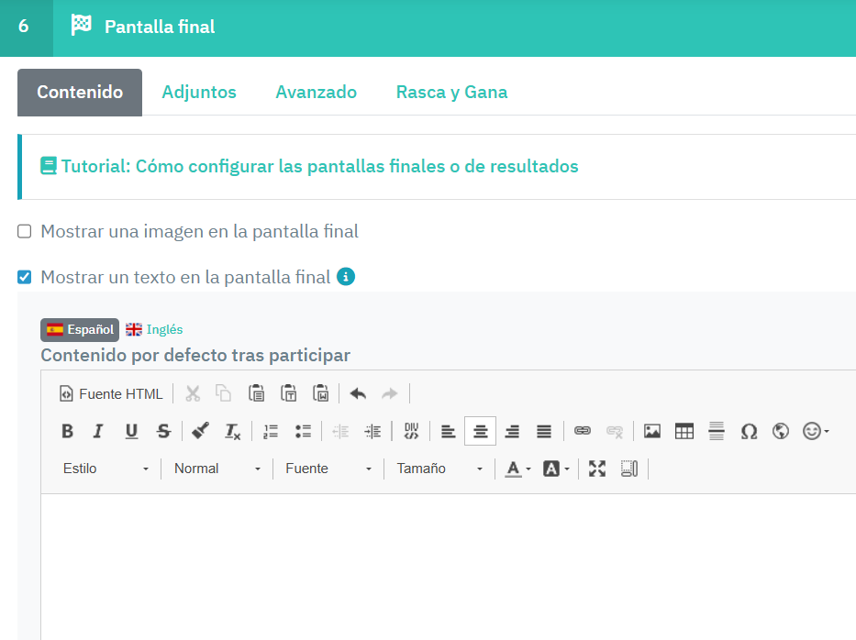
Task: Open the special character Omega picker
Action: point(749,431)
